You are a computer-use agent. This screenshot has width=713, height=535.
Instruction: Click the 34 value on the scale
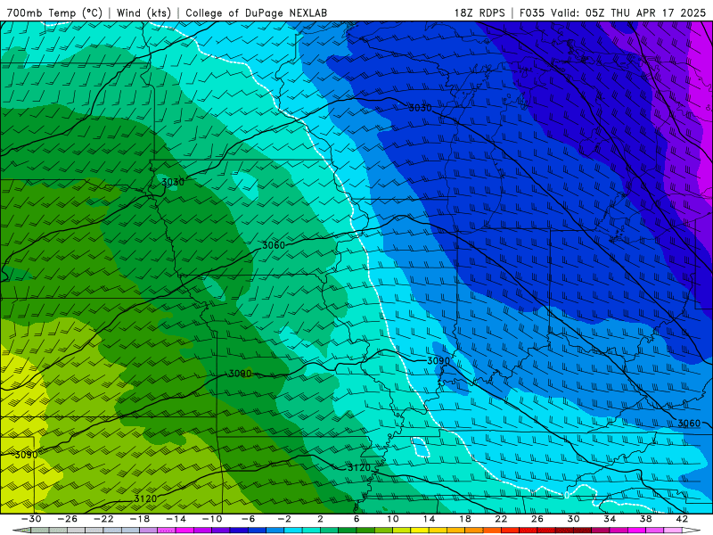pos(610,519)
